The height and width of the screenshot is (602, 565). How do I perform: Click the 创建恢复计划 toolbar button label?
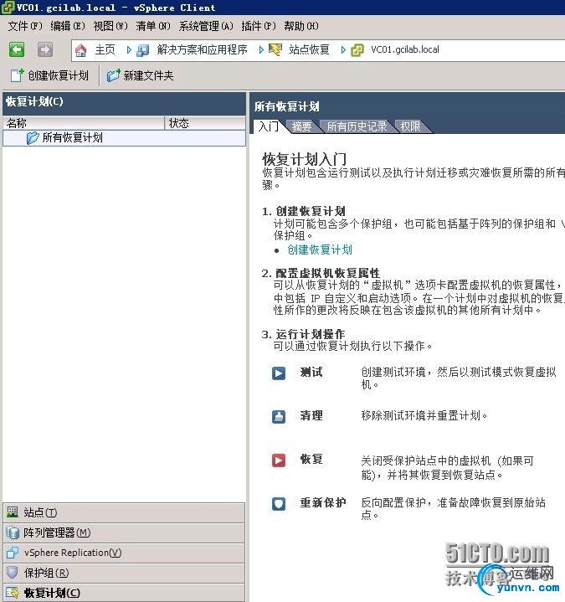click(x=58, y=75)
